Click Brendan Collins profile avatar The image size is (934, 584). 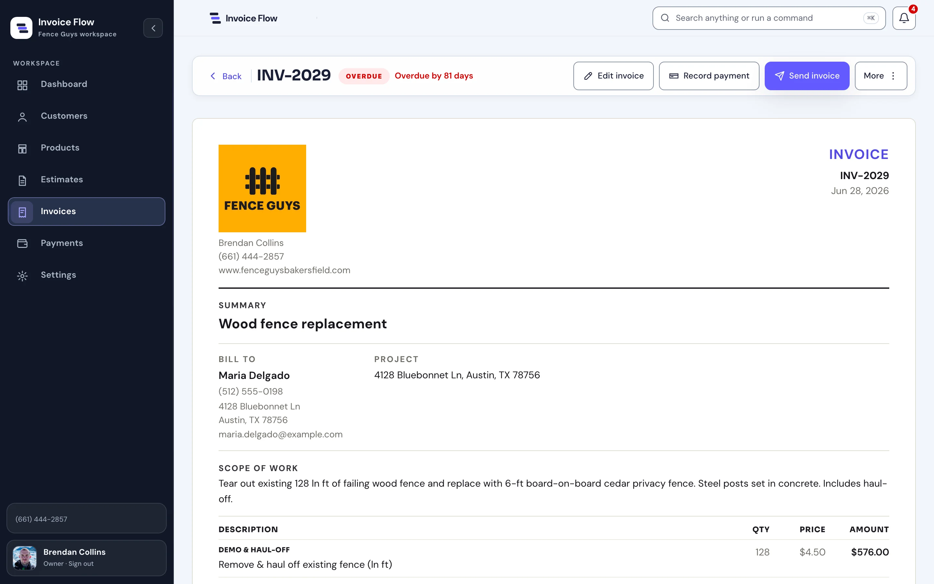(25, 558)
